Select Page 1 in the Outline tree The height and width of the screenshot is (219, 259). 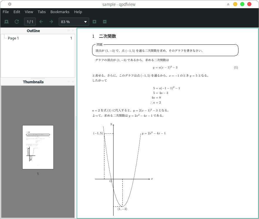(13, 38)
